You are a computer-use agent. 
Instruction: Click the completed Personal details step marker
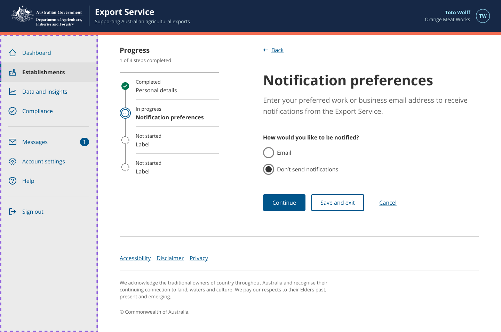click(125, 86)
